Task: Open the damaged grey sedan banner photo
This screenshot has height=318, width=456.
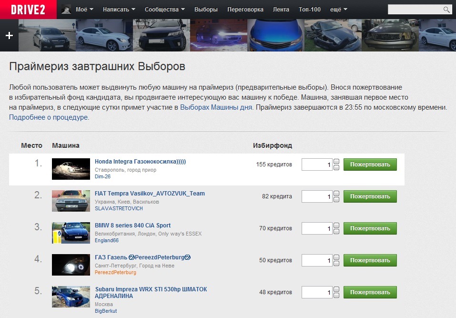Action: coord(390,35)
